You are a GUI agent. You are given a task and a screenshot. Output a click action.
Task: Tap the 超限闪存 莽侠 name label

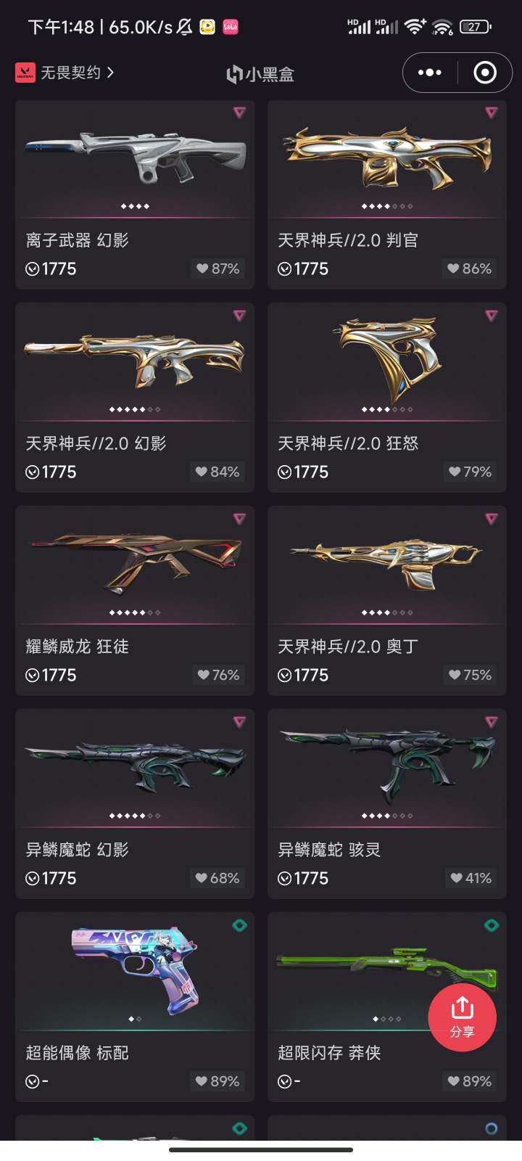point(329,1053)
